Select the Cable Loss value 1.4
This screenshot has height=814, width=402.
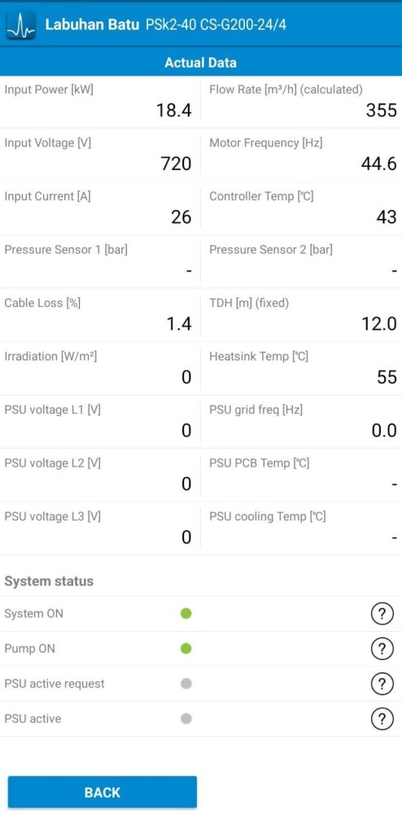coord(179,324)
